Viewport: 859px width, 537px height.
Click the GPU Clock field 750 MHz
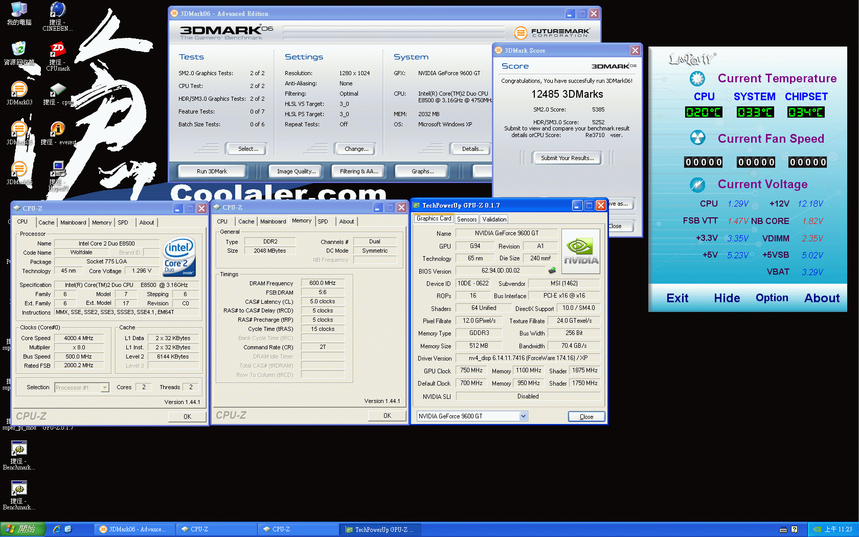(471, 370)
